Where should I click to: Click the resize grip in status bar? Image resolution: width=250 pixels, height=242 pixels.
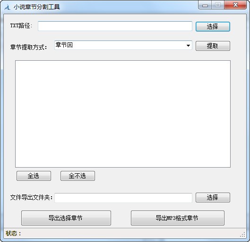coord(242,234)
